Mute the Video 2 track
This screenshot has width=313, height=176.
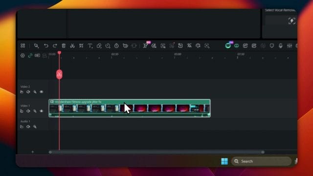pos(28,92)
